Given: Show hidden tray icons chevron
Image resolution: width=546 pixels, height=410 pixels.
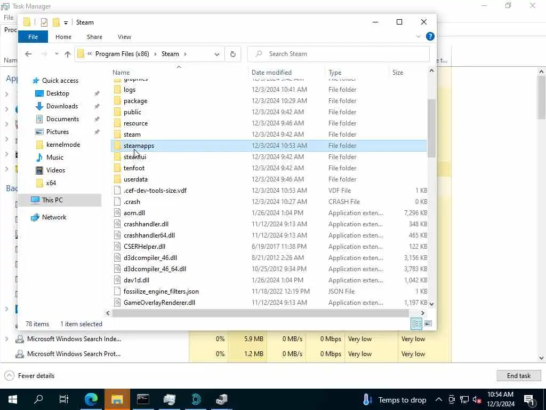Looking at the screenshot, I should coord(439,399).
